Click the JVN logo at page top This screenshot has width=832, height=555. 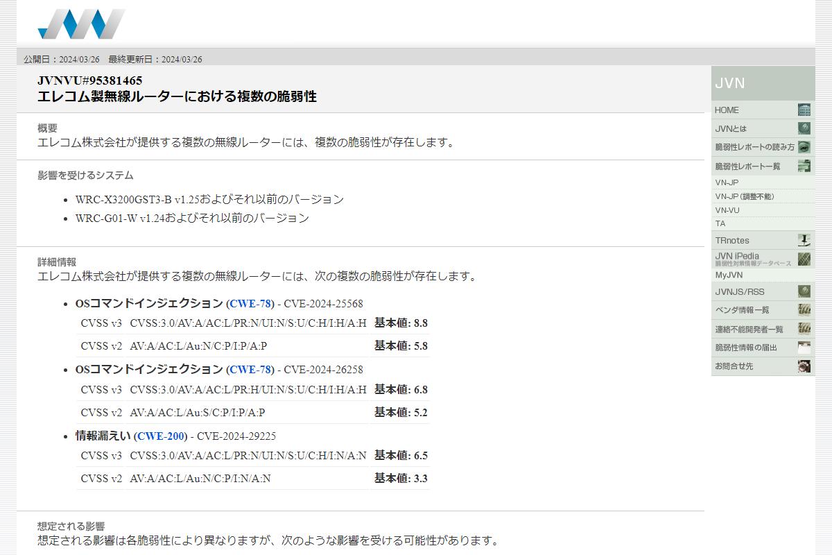[x=81, y=24]
